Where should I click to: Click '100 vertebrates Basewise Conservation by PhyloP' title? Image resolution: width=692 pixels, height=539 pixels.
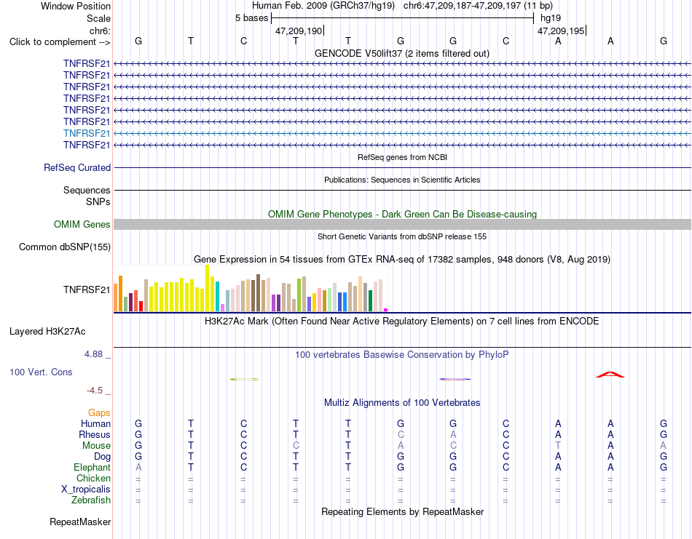(x=401, y=355)
